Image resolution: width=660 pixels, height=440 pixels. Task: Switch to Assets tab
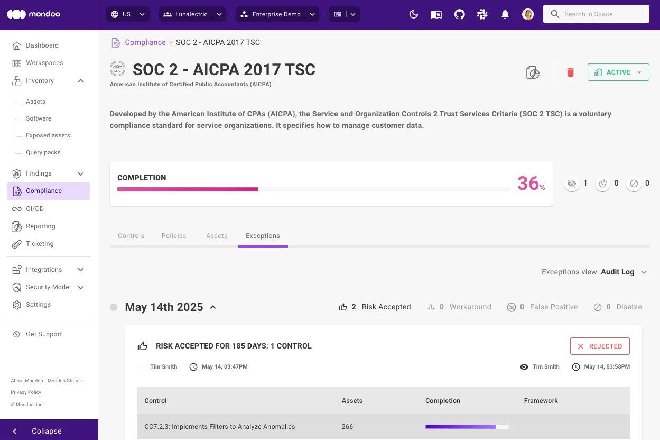point(217,236)
